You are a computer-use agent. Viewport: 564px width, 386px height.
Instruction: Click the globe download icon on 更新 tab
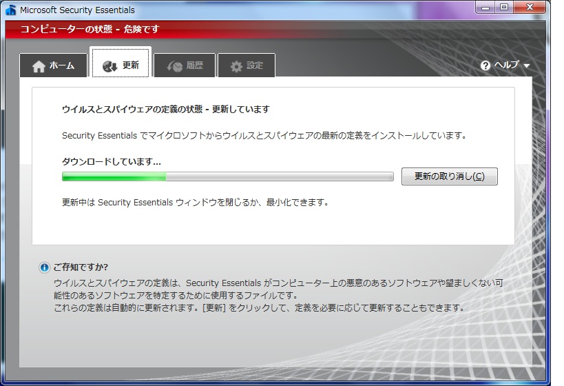(109, 66)
